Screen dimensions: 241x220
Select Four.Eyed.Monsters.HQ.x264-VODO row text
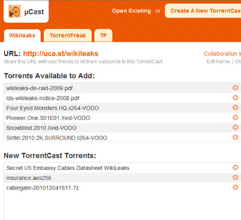tap(52, 108)
